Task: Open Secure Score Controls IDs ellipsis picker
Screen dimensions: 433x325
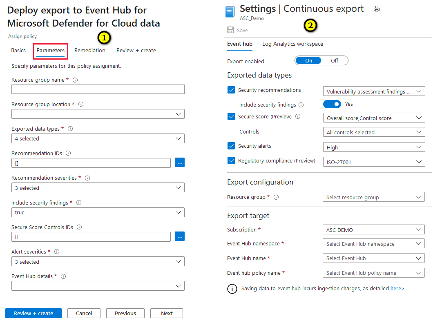Action: point(180,236)
